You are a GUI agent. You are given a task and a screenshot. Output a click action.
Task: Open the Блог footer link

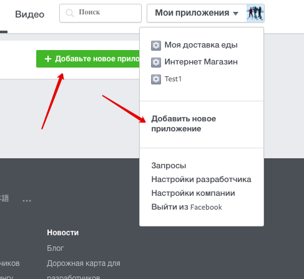[55, 248]
